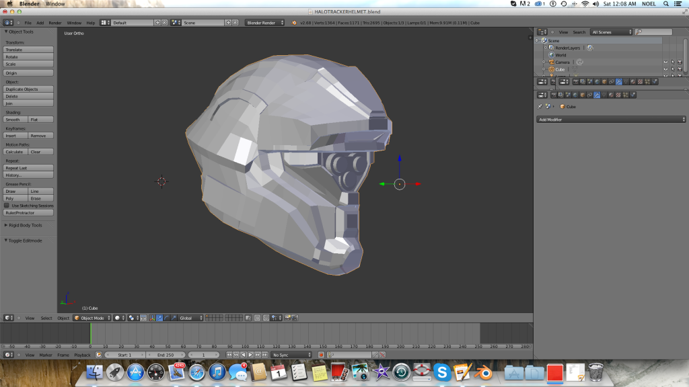Screen dimensions: 689x387
Task: Toggle Cube selectability cursor icon in outliner
Action: point(673,69)
